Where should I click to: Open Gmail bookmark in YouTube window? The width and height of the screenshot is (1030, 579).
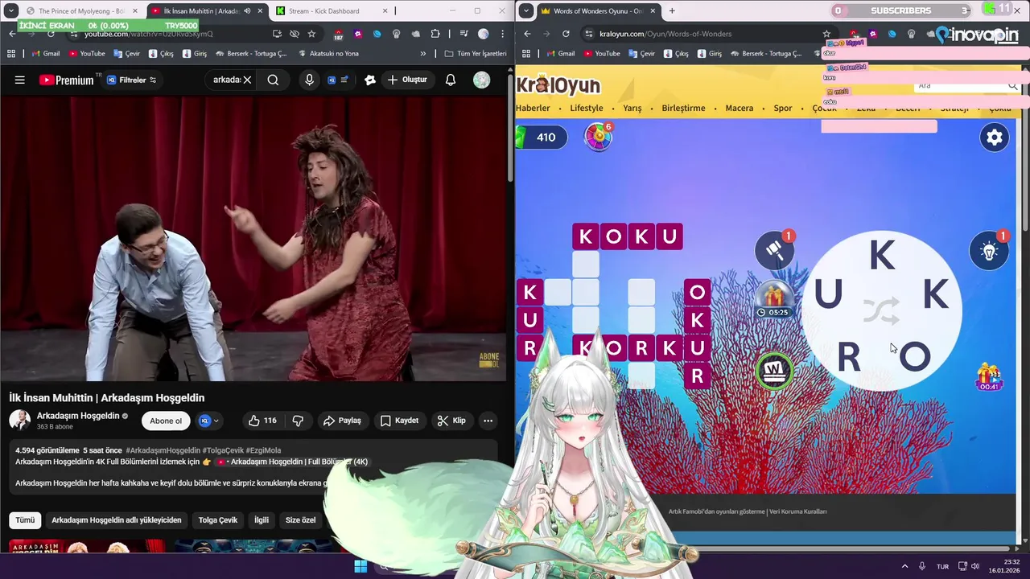[45, 54]
